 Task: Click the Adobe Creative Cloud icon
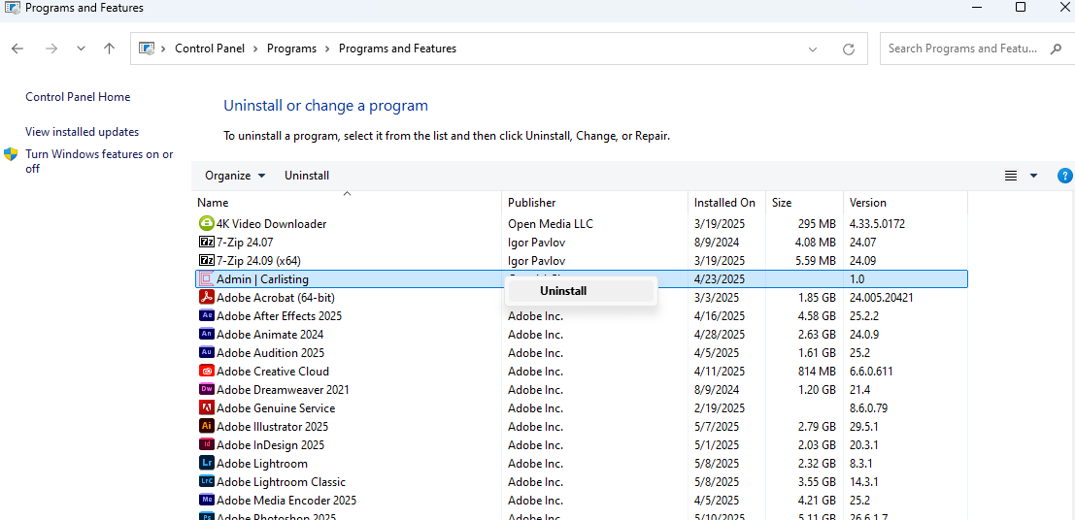click(x=206, y=372)
